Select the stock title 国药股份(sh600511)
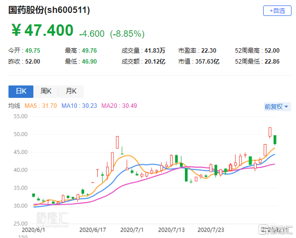The image size is (296, 238). pos(49,10)
